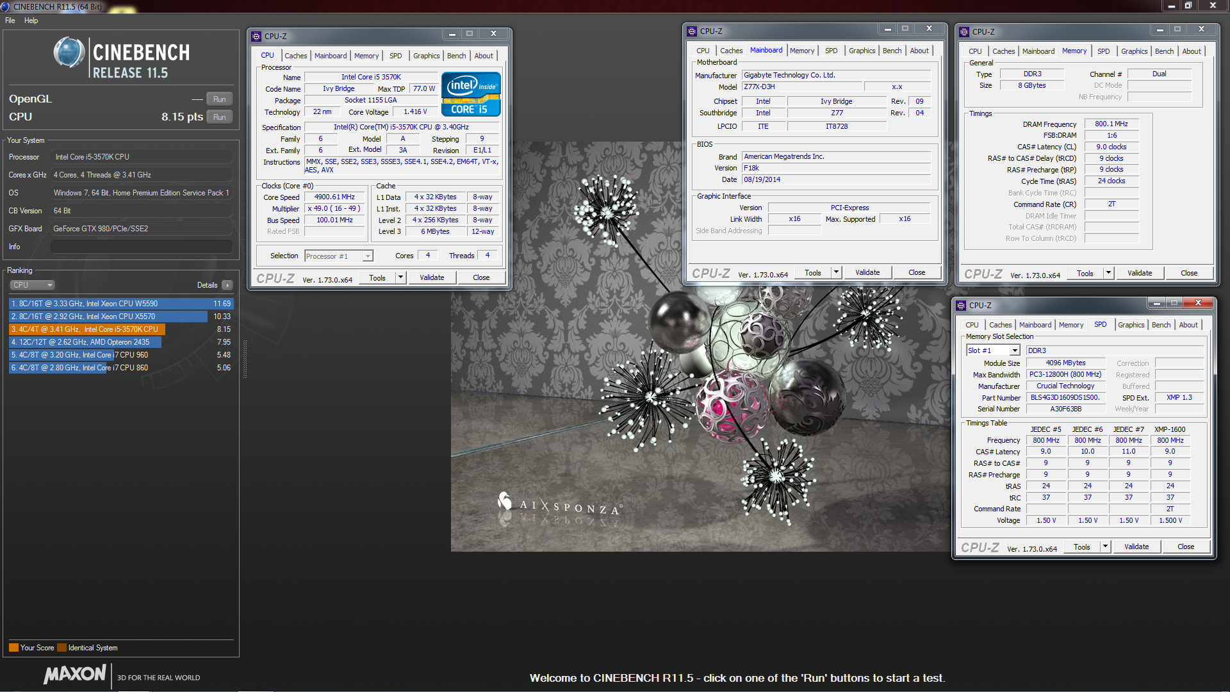Run the OpenGL benchmark
Viewport: 1230px width, 692px height.
219,99
